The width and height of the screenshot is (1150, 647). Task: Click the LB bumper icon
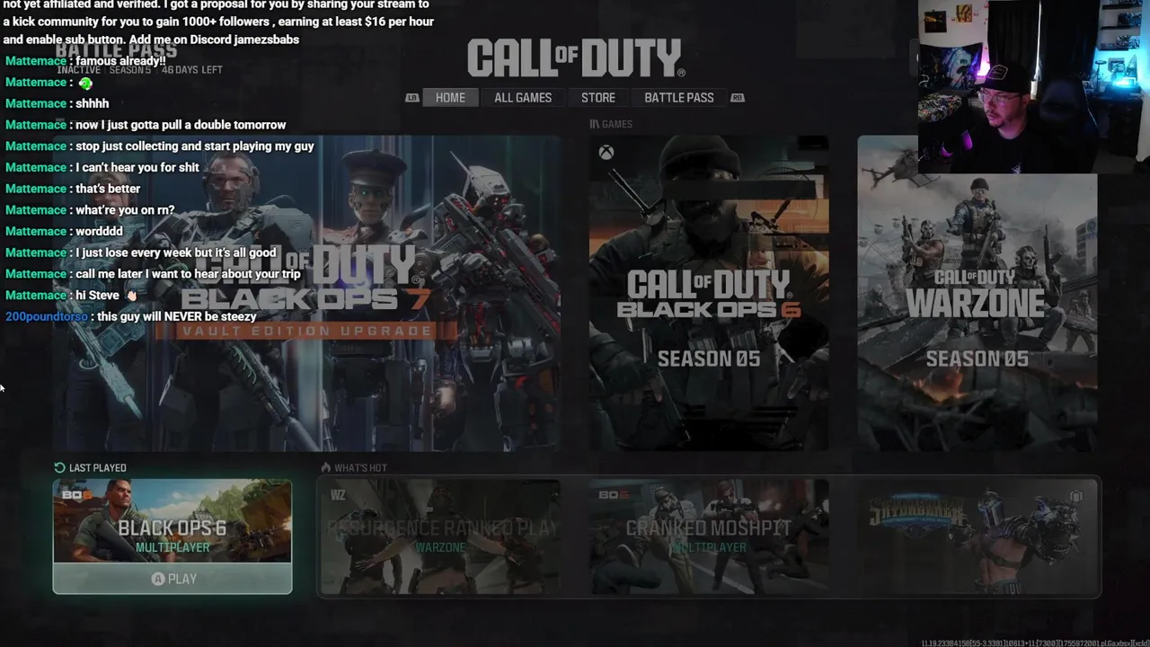click(412, 98)
